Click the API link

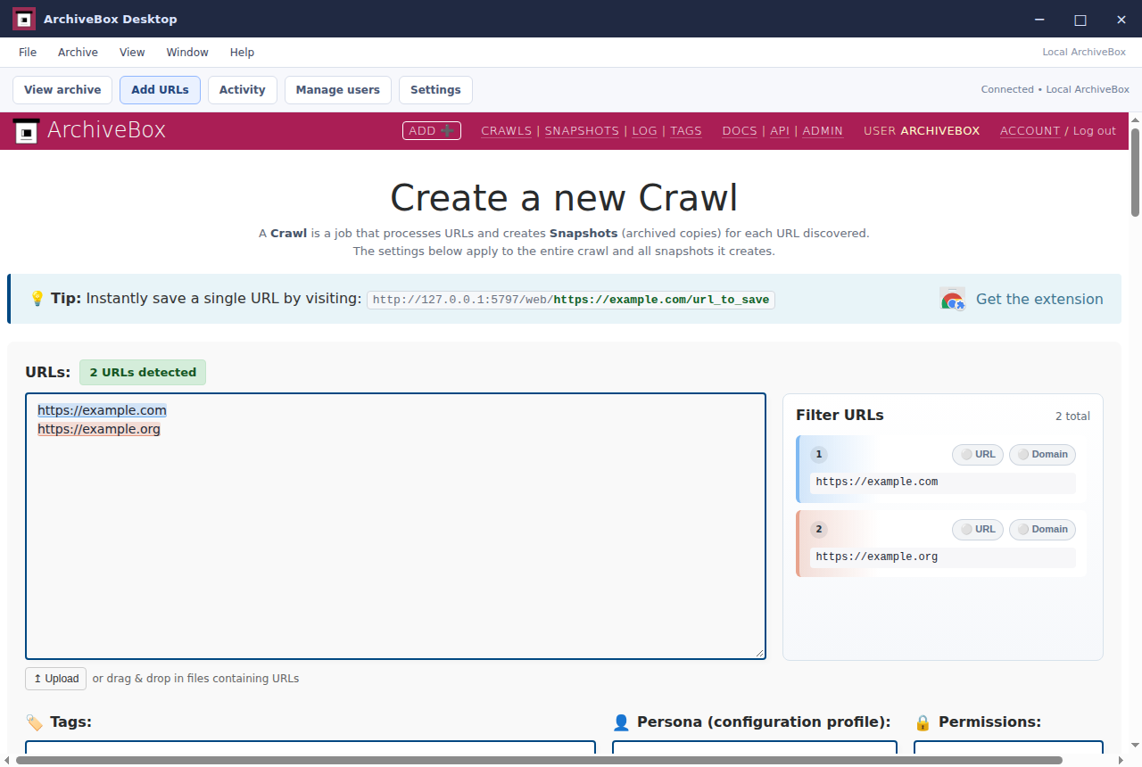780,131
